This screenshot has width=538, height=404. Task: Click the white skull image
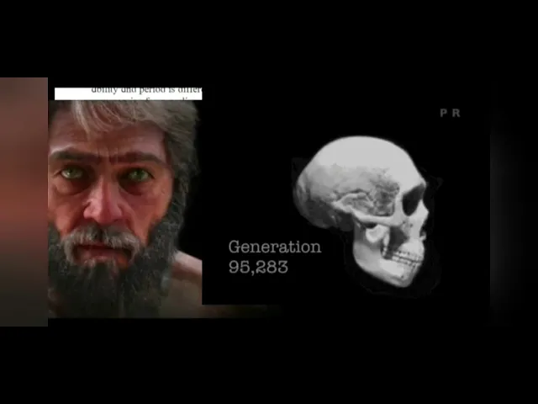(x=362, y=210)
